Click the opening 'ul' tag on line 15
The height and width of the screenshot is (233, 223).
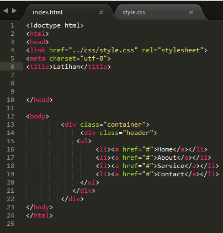(84, 141)
